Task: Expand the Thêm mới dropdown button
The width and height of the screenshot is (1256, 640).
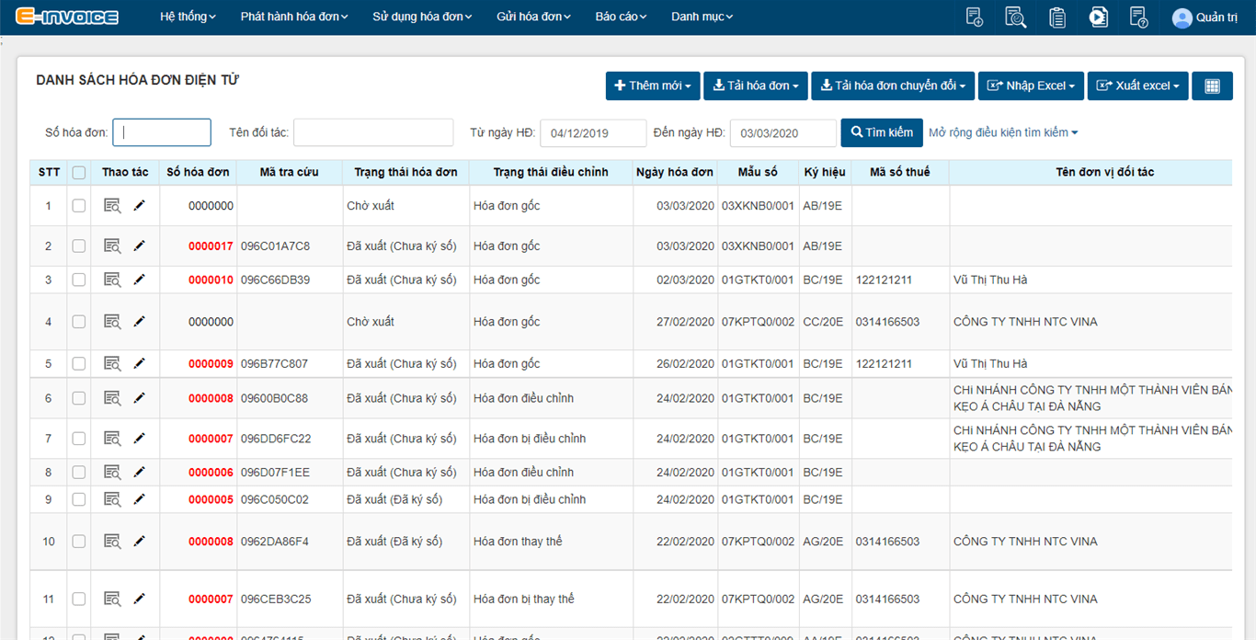Action: 653,86
